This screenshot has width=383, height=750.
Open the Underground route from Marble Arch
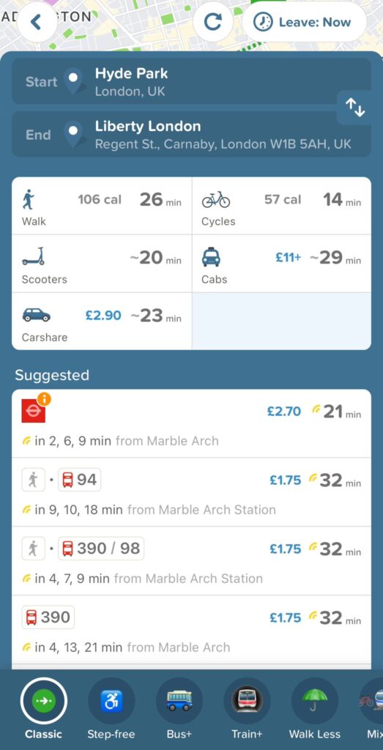pos(191,423)
